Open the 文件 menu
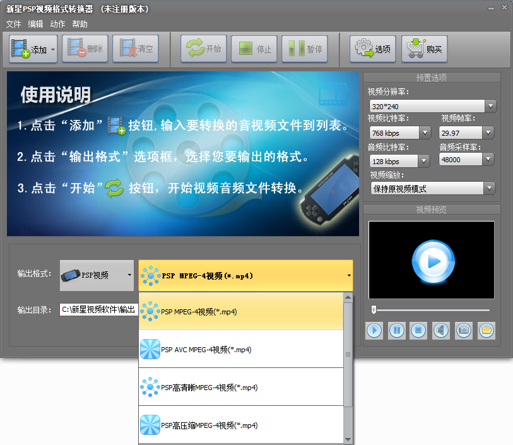This screenshot has height=445, width=513. click(13, 24)
